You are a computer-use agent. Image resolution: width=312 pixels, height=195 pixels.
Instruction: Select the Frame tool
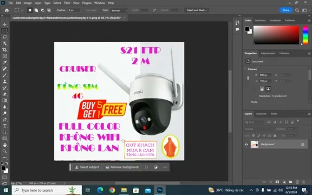[4, 56]
